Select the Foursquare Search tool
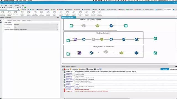 click(x=22, y=13)
